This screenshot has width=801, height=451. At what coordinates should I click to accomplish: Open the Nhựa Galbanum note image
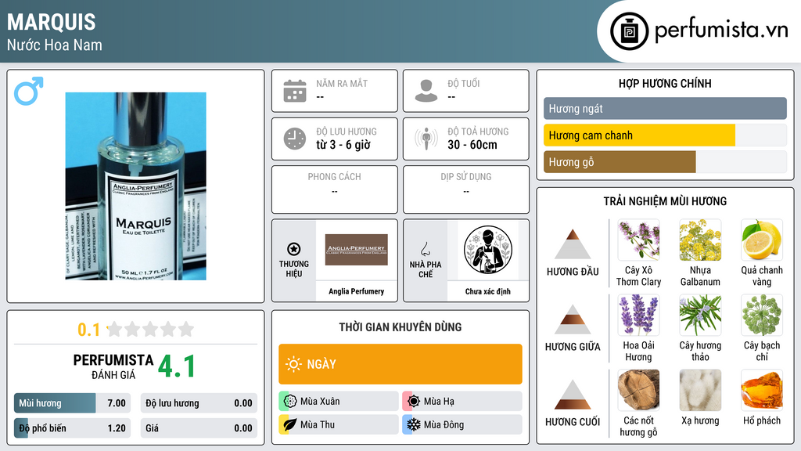pyautogui.click(x=700, y=240)
